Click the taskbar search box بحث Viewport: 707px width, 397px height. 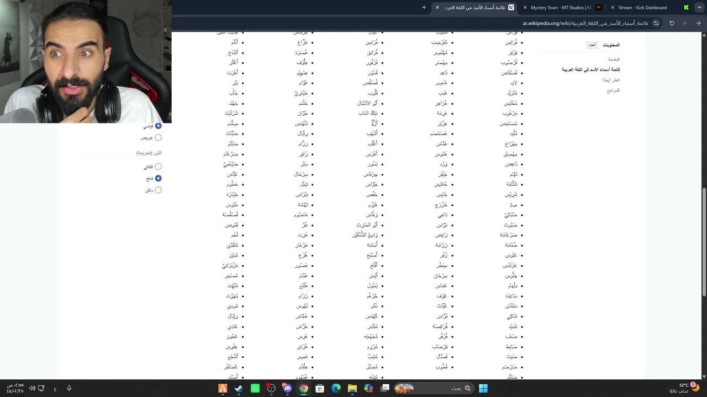434,388
